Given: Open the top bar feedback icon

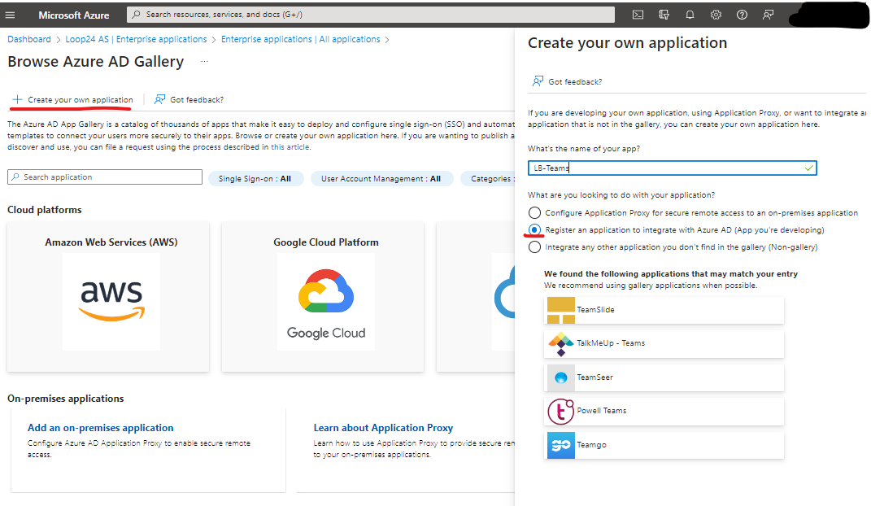Looking at the screenshot, I should (769, 15).
